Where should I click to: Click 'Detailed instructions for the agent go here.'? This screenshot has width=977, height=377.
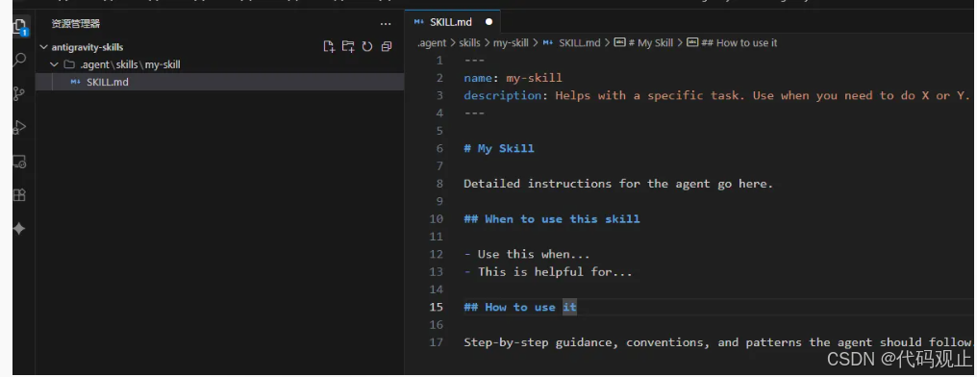(618, 184)
